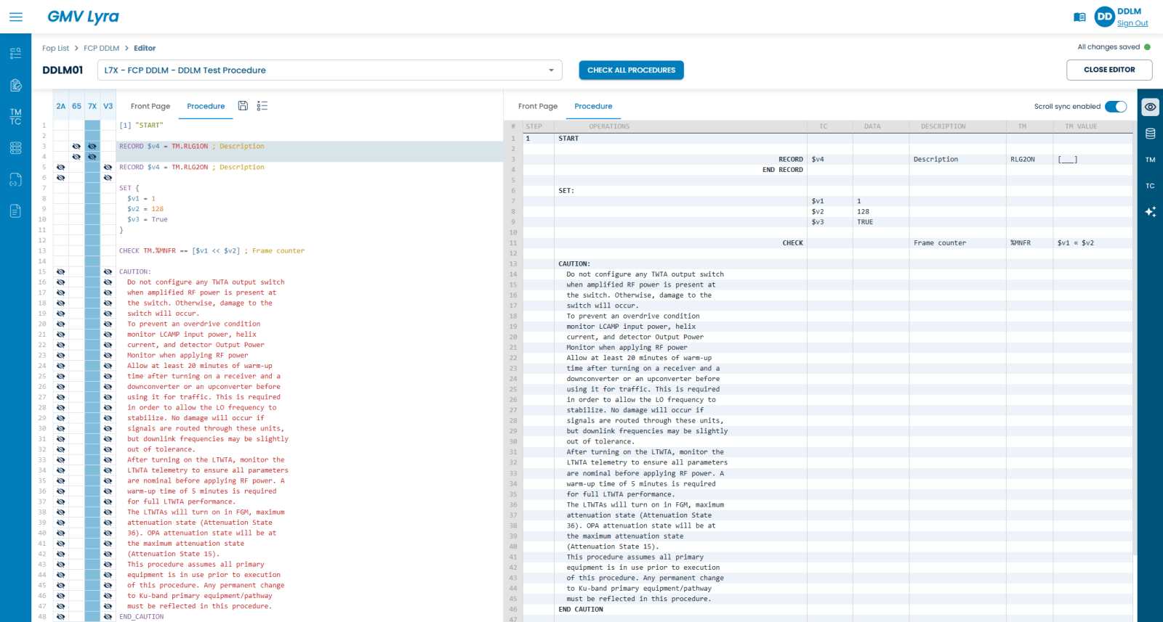Switch to Front Page tab in editor

[150, 106]
